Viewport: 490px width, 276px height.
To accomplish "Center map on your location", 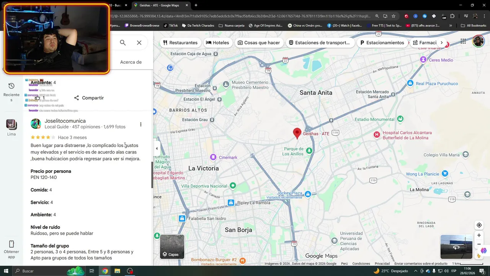I will [x=479, y=225].
